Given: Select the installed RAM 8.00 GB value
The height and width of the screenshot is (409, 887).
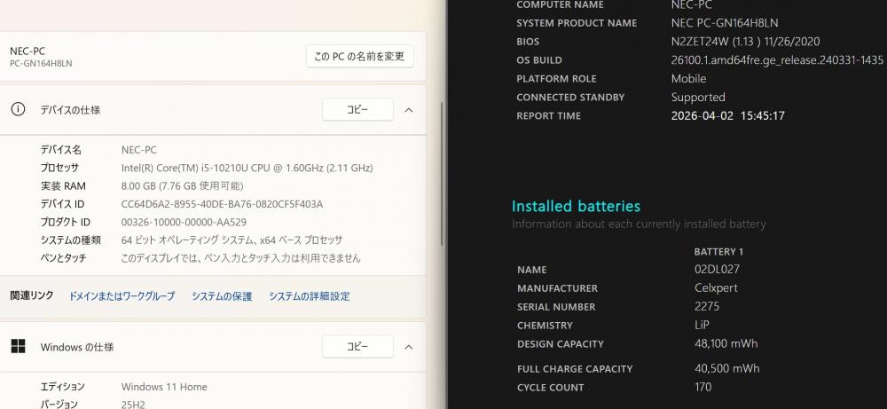Looking at the screenshot, I should coord(182,186).
